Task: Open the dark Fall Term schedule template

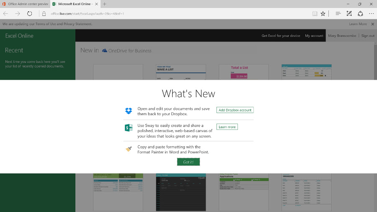Action: (x=181, y=192)
